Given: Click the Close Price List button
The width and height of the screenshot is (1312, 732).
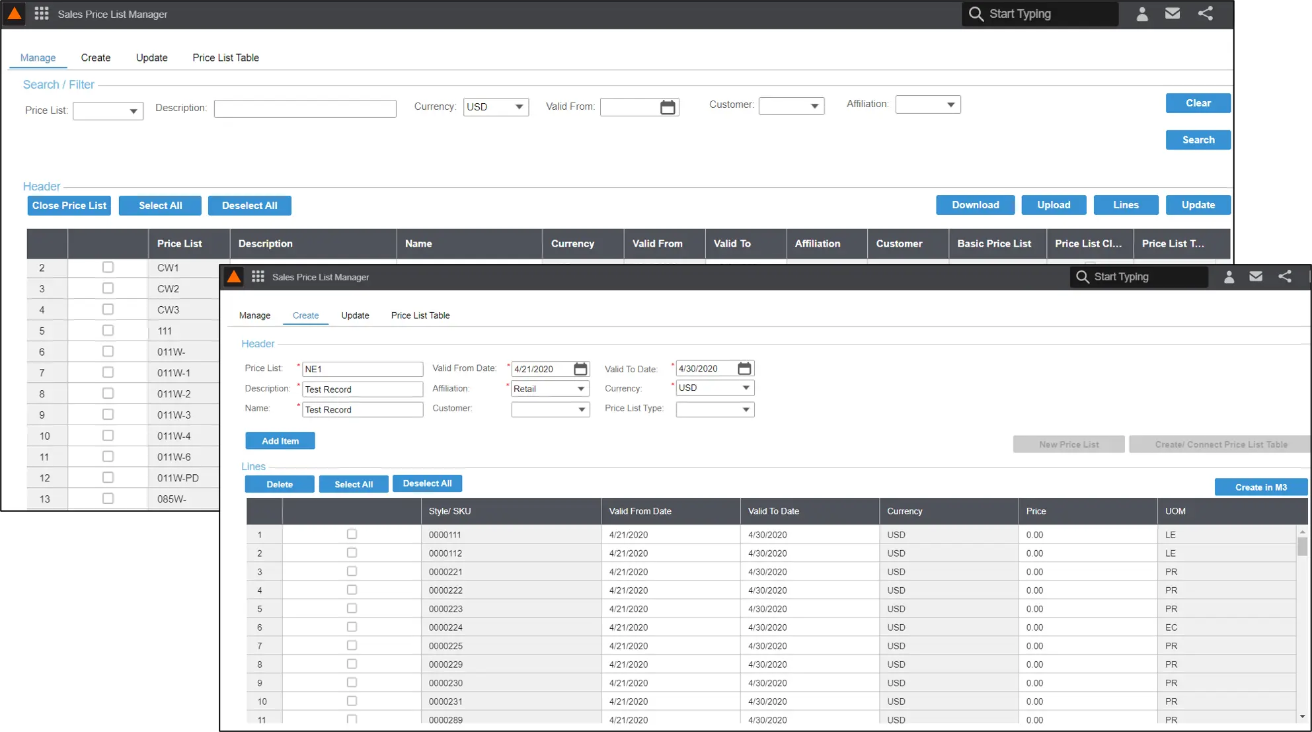Looking at the screenshot, I should pos(69,206).
